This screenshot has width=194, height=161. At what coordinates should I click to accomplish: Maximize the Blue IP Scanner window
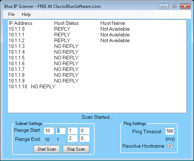coord(174,6)
